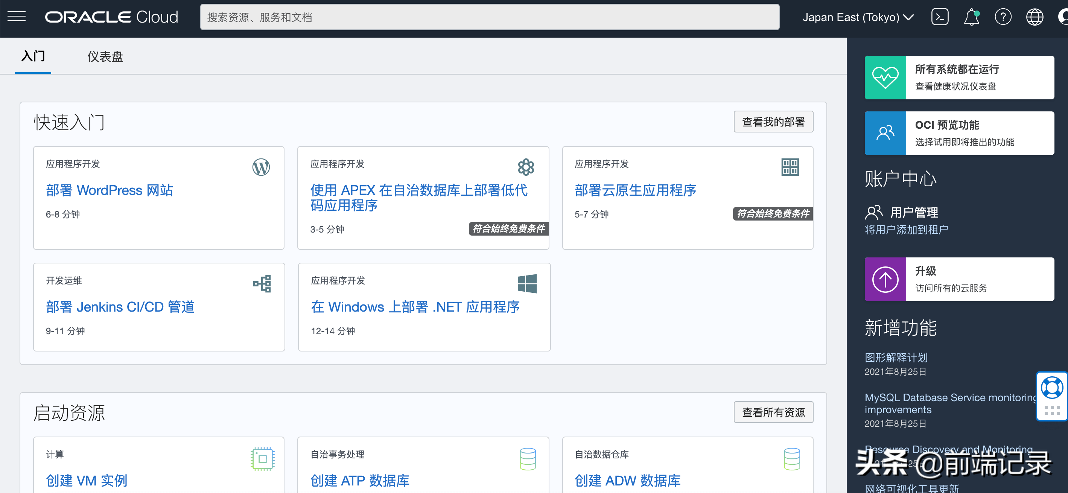Screen dimensions: 1068x493
Task: Click the dots grid below lifebuoy
Action: (1052, 410)
